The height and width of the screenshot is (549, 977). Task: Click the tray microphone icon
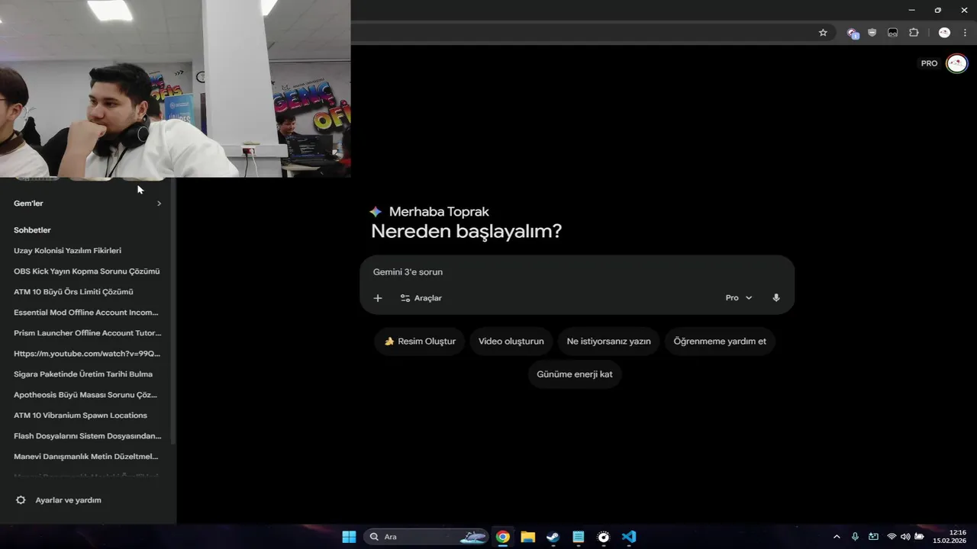click(x=855, y=537)
